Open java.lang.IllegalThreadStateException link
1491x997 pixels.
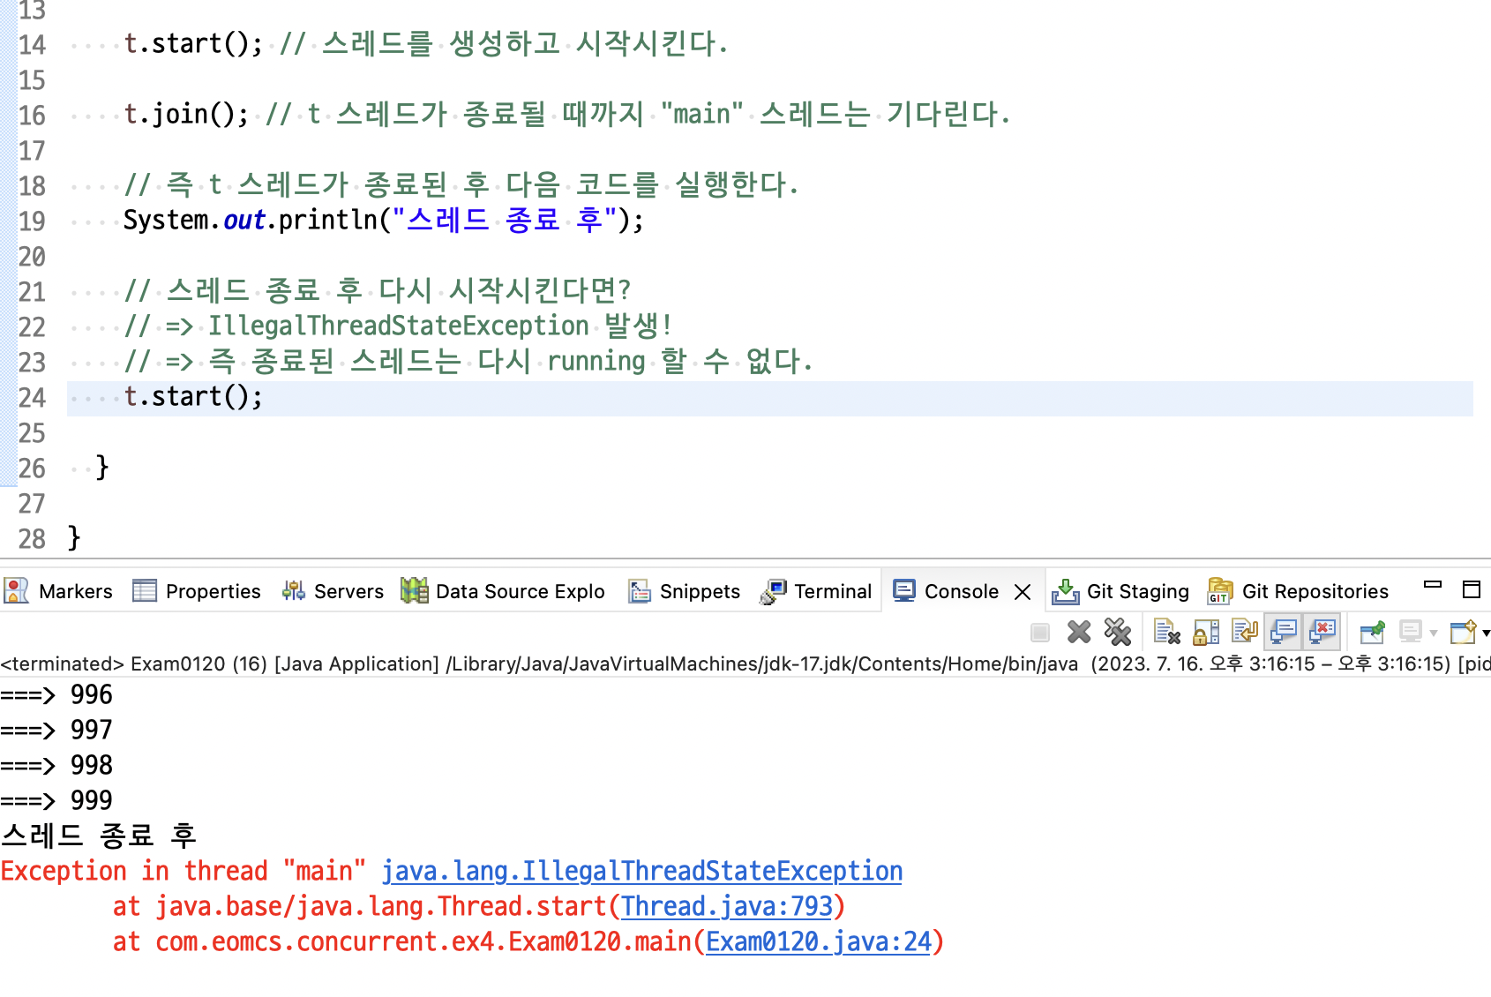[642, 872]
